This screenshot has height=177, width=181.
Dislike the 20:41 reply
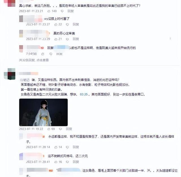pyautogui.click(x=67, y=162)
